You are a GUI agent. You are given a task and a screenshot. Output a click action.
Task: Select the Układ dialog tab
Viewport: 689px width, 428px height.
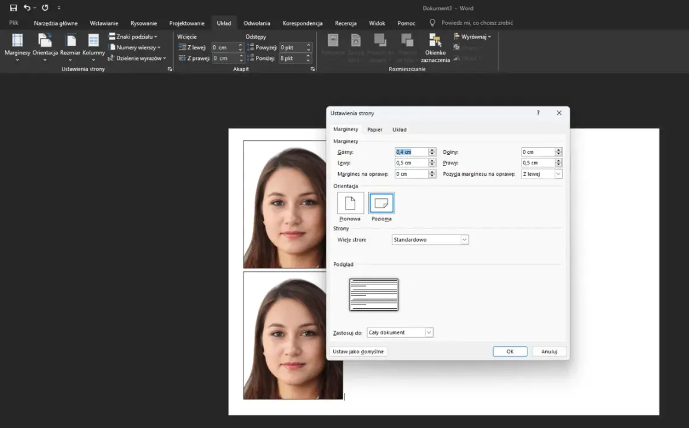point(399,129)
